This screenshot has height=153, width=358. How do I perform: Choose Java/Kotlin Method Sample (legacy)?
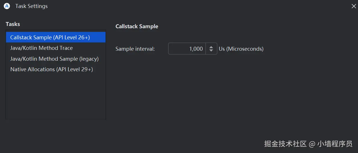[54, 59]
